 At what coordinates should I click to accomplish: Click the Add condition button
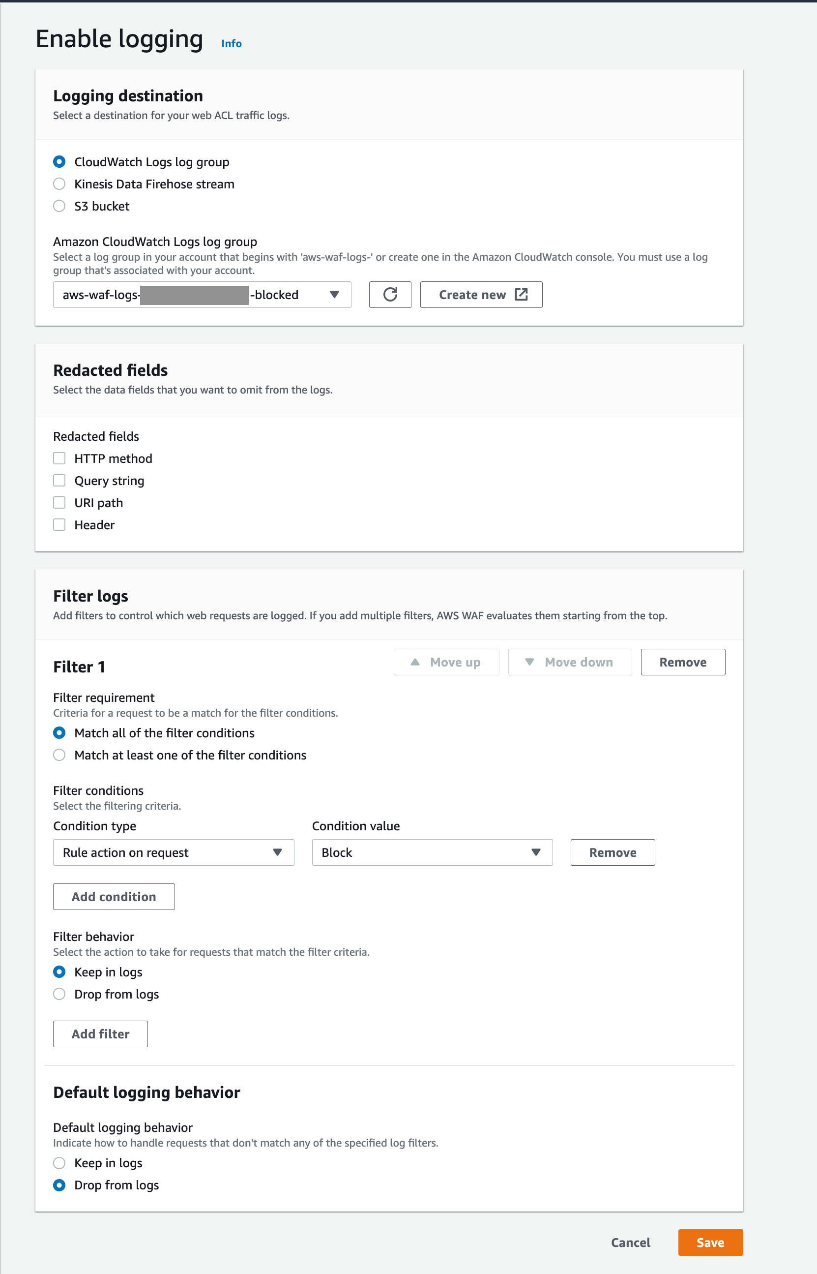click(x=114, y=896)
